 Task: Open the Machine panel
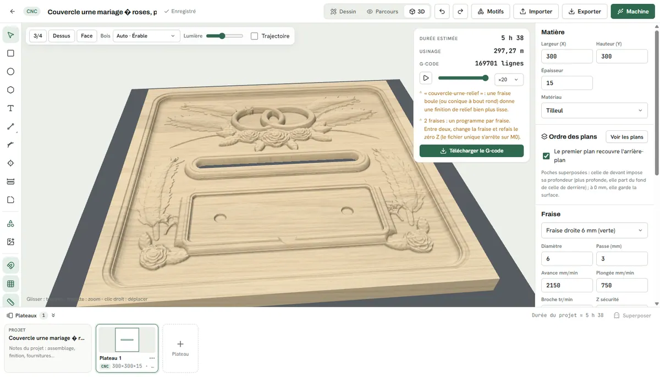pyautogui.click(x=633, y=11)
